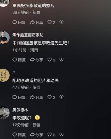
Task: Dislike the 焦作趁意窗帘家纺 comment with broken heart
Action: point(62,60)
